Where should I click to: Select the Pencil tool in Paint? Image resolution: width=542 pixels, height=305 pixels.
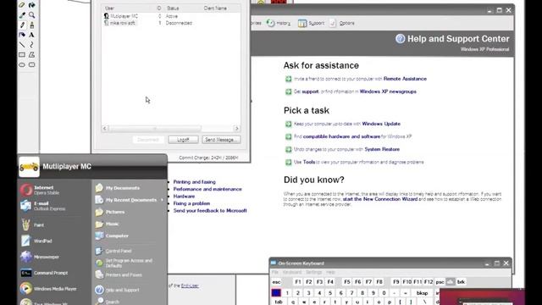click(x=22, y=25)
